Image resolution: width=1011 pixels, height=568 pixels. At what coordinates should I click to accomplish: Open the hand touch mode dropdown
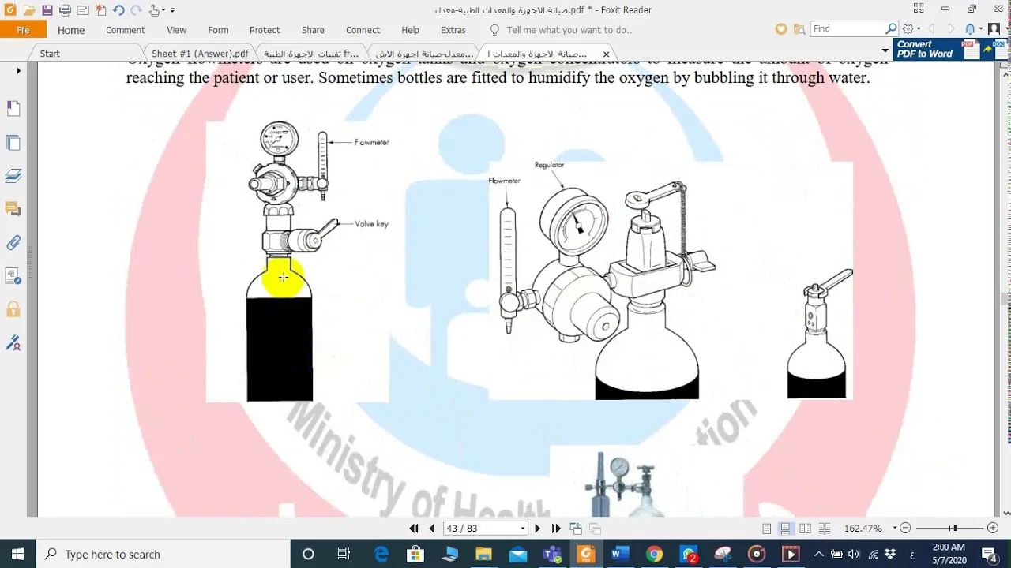coord(156,10)
